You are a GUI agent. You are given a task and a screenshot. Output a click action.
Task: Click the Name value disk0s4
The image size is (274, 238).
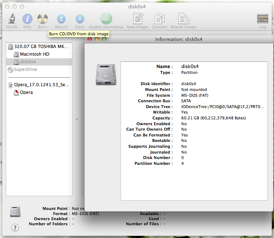[190, 67]
